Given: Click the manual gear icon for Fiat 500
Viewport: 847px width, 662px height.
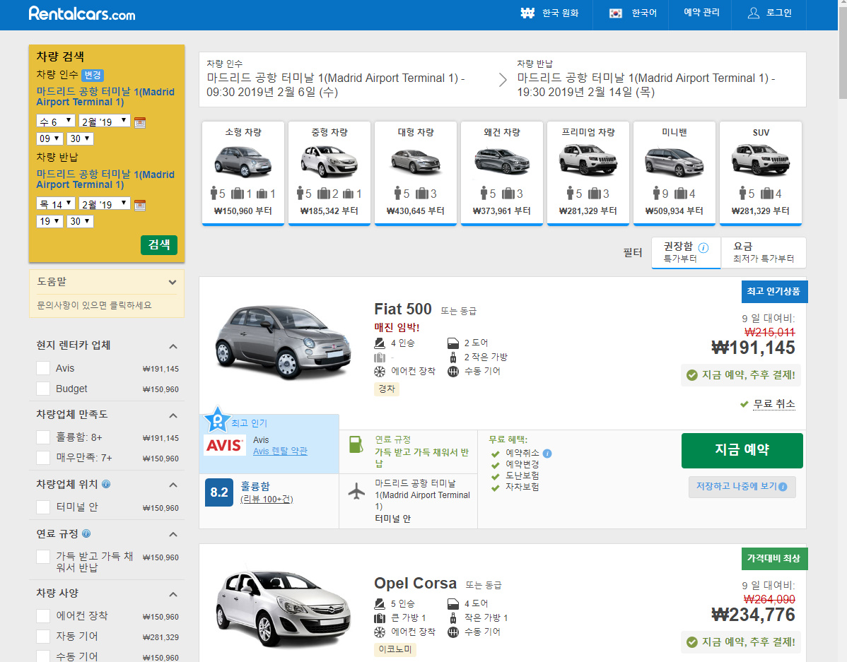Looking at the screenshot, I should coord(453,372).
